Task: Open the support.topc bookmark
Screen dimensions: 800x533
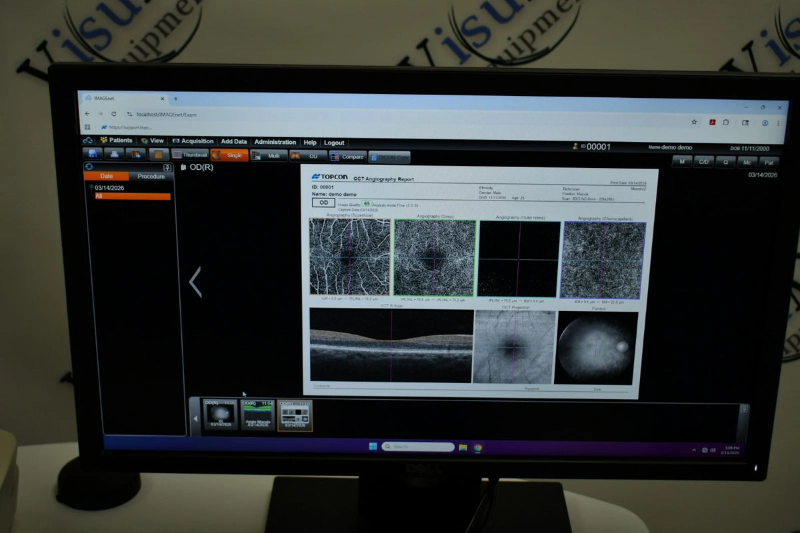Action: (x=127, y=127)
